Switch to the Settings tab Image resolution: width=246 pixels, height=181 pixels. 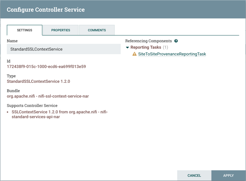[25, 30]
